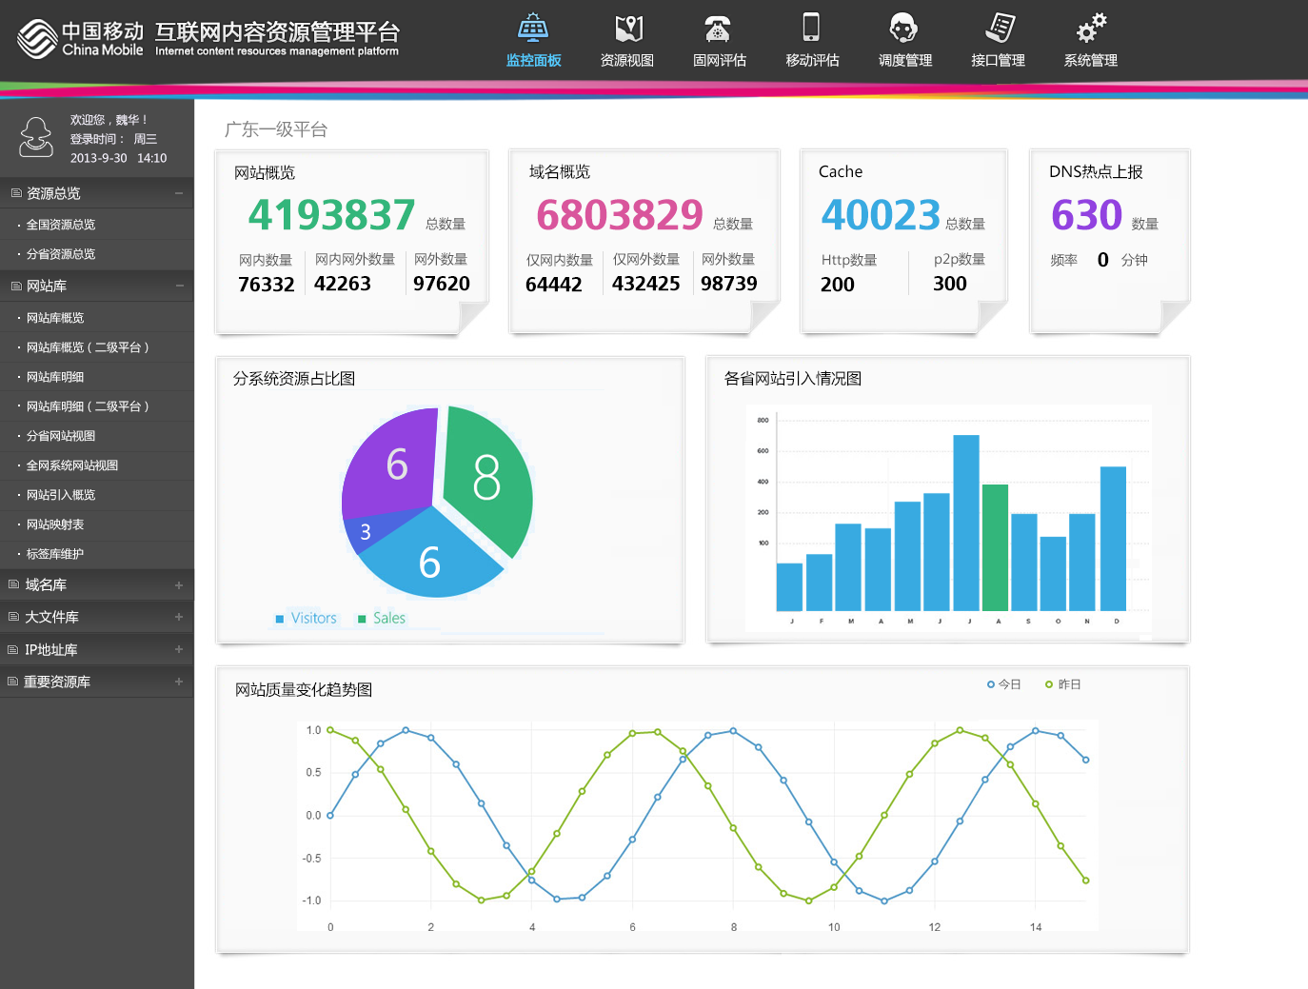The image size is (1308, 989).
Task: Open 全国资源总览 in the sidebar
Action: coord(61,225)
